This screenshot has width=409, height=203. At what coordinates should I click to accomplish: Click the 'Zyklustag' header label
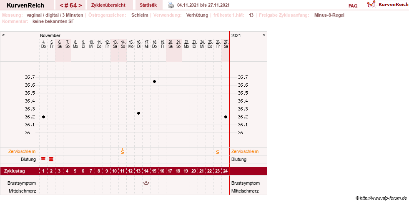(15, 171)
